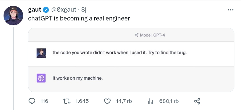Image resolution: width=243 pixels, height=112 pixels.
Task: Click the 116 replies count
Action: tap(44, 101)
